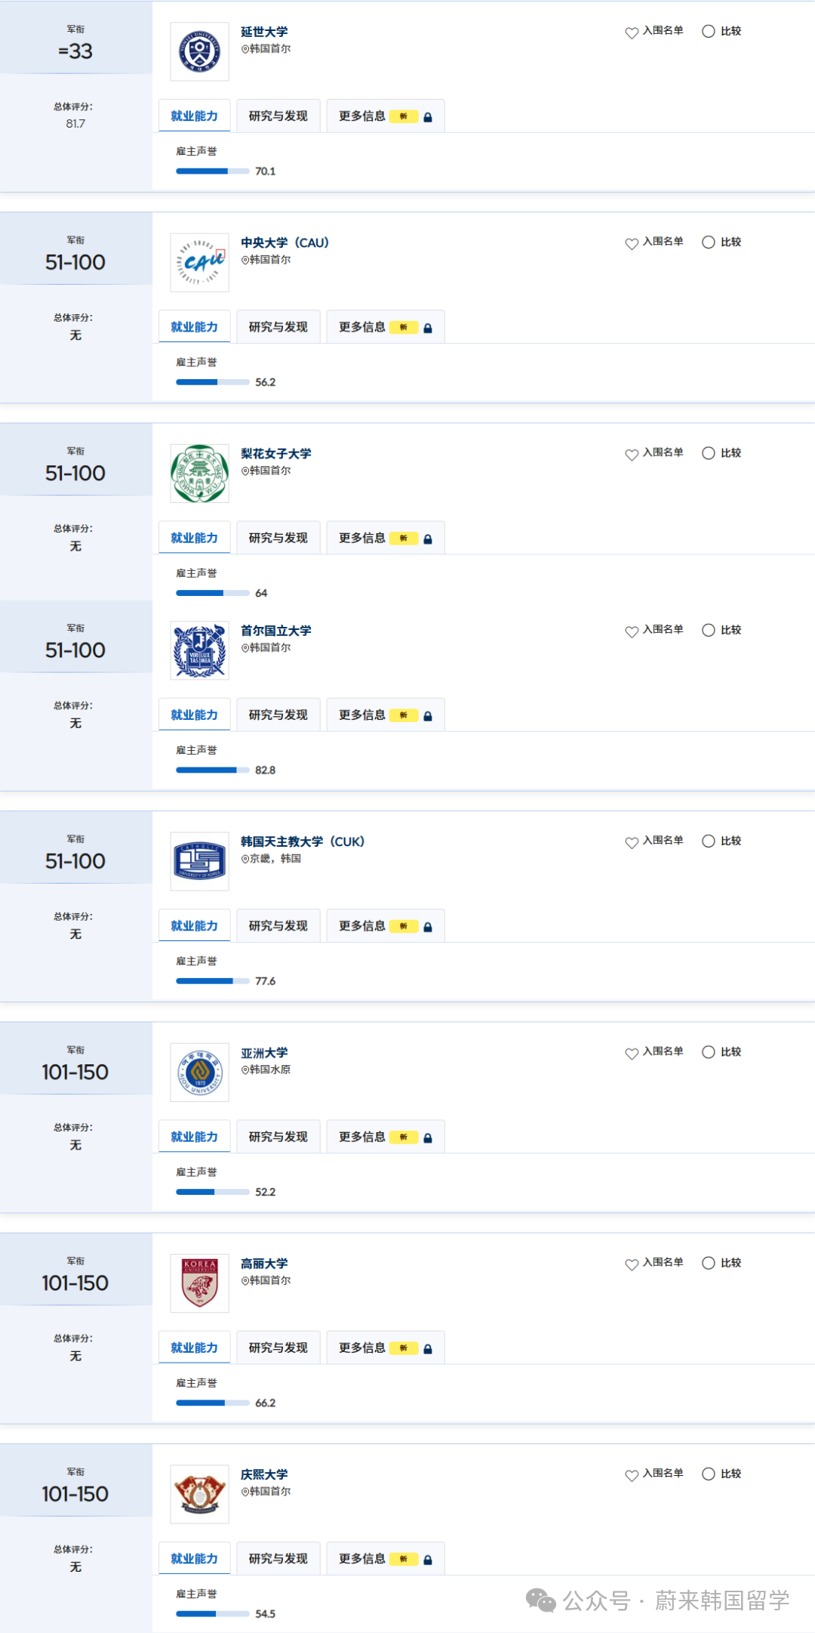Add 亚洲大学 to shortlist 入围名单
This screenshot has height=1633, width=815.
click(654, 1052)
